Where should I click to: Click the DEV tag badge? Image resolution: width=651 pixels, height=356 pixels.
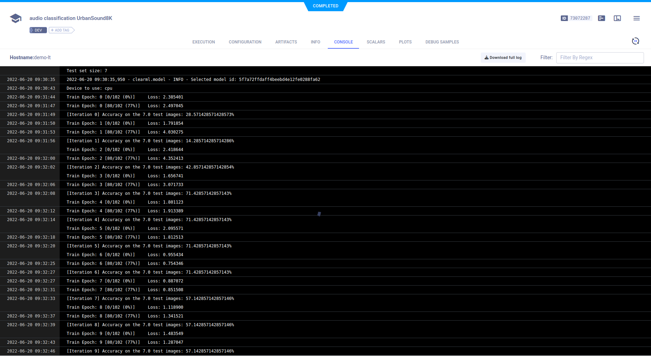point(38,30)
